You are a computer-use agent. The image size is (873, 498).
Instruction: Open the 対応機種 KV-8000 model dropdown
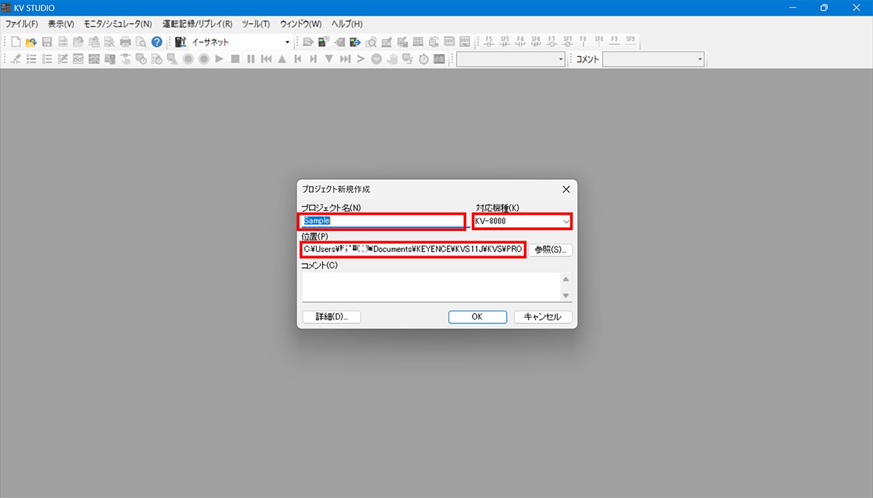point(566,221)
